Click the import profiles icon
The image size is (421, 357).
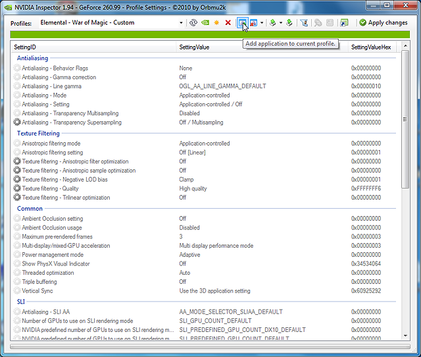289,23
